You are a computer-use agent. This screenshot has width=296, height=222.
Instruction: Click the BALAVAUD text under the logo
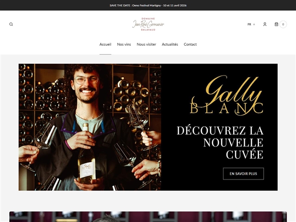pos(148,30)
